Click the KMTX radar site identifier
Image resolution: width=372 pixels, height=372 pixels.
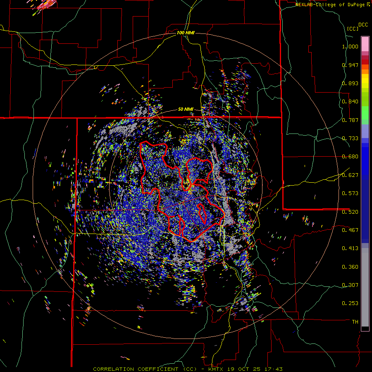click(217, 369)
